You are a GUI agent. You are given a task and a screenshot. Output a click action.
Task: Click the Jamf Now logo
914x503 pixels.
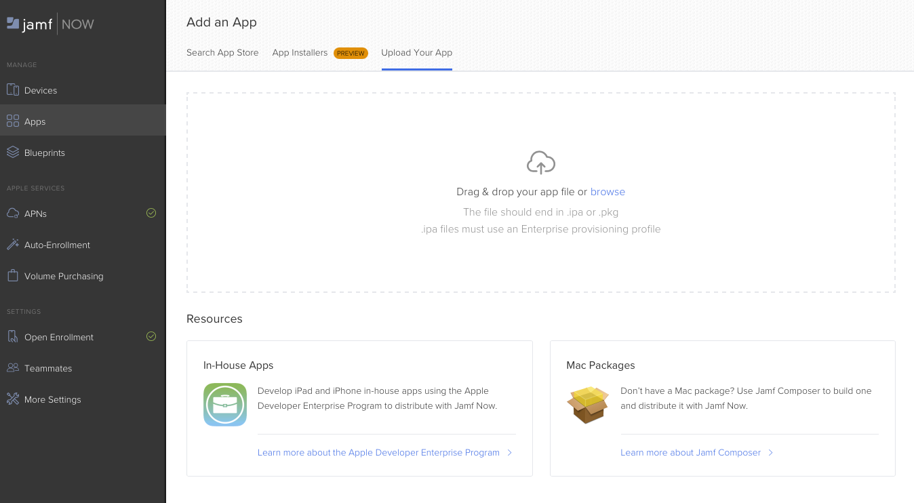tap(50, 24)
